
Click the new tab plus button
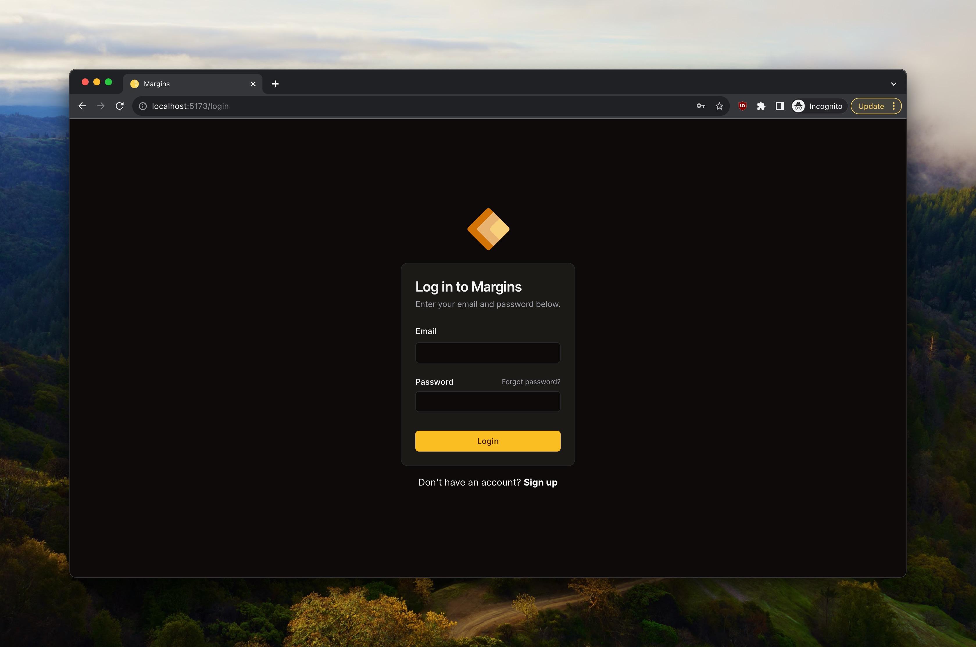coord(275,83)
